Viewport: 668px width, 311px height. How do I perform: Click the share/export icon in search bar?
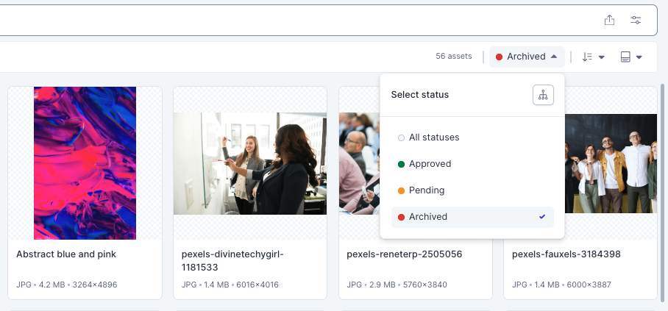tap(610, 20)
